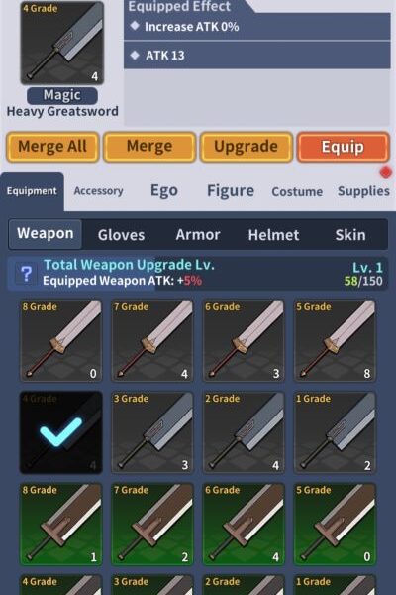The height and width of the screenshot is (595, 396).
Task: Select the green 8 Grade greatsword
Action: pyautogui.click(x=61, y=524)
